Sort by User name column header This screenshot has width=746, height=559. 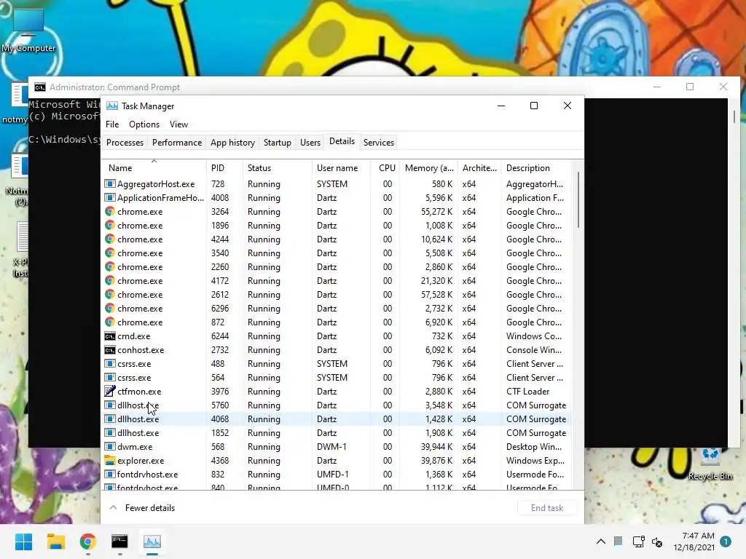(341, 168)
